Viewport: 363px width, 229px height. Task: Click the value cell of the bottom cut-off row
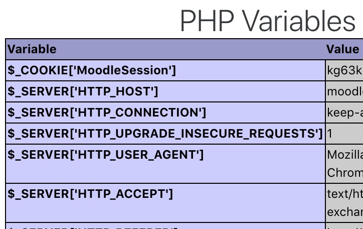[344, 226]
